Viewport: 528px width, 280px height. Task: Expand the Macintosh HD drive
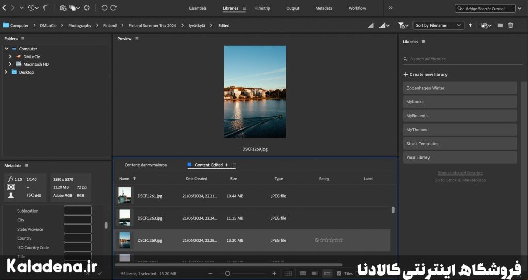click(10, 64)
